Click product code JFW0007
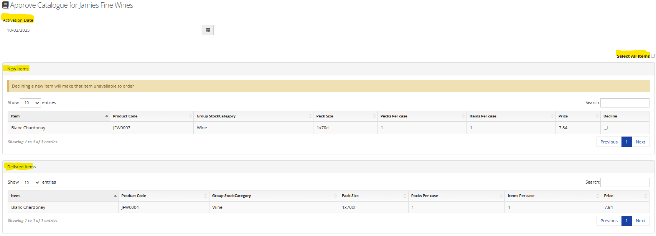656x236 pixels. [x=122, y=128]
